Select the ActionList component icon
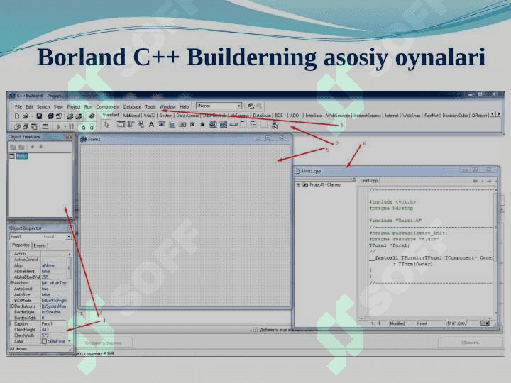Screen dimensions: 511x383 pos(275,124)
